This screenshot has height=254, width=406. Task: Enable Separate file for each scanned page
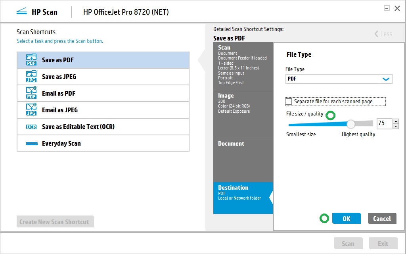pos(289,101)
